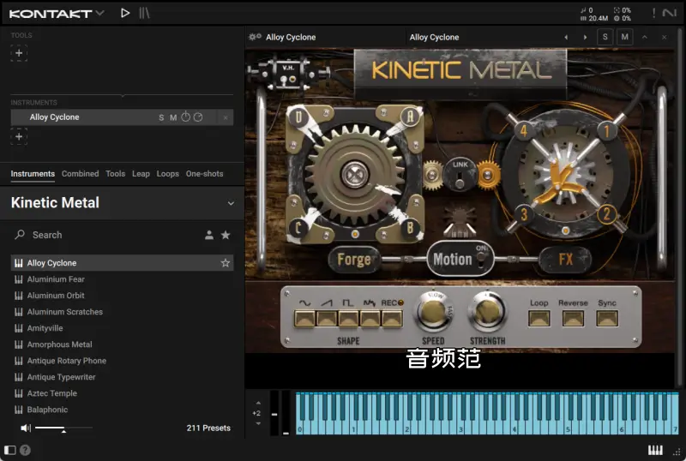The width and height of the screenshot is (686, 461).
Task: Solo Alloy Cyclone in the instruments rack row
Action: (x=161, y=117)
